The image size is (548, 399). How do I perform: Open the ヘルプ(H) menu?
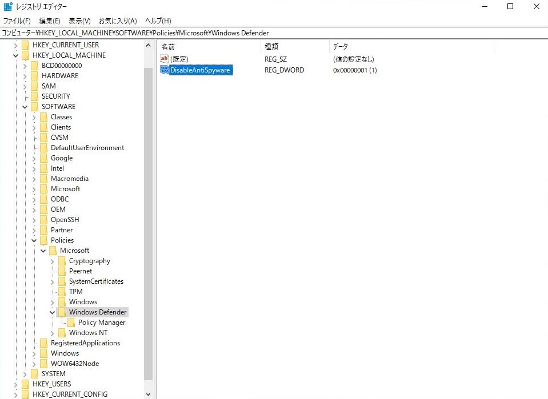[x=158, y=21]
